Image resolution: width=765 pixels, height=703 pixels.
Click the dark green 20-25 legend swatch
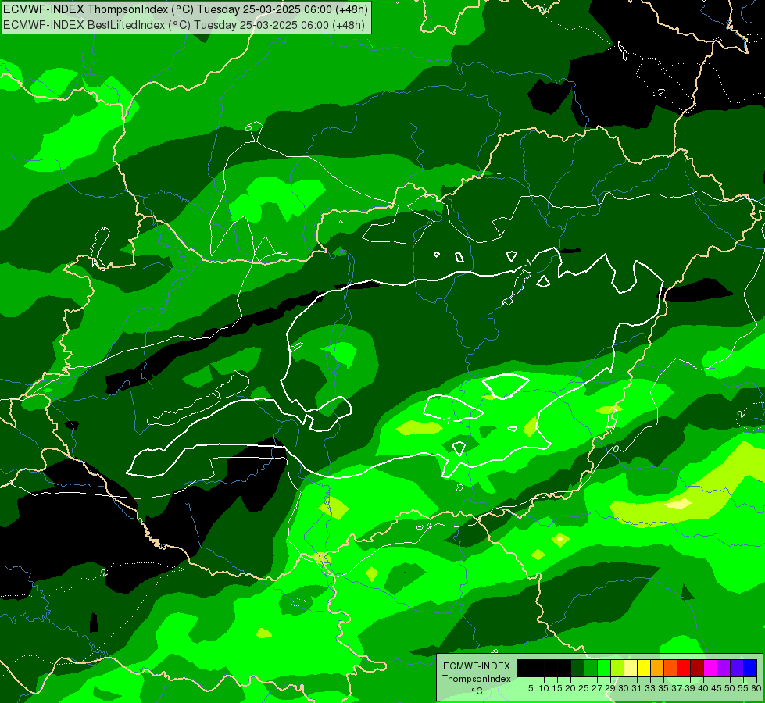pos(577,668)
